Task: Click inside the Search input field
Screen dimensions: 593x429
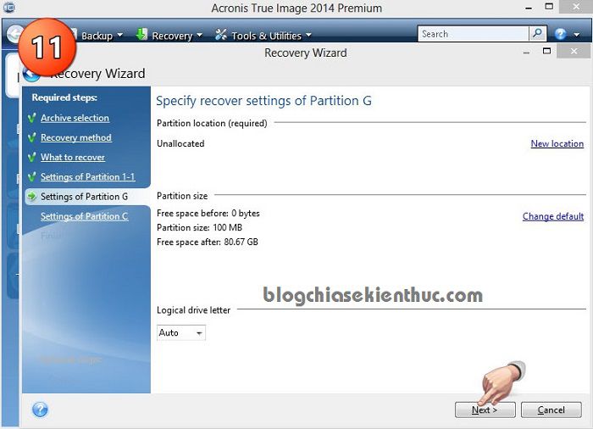Action: tap(473, 34)
